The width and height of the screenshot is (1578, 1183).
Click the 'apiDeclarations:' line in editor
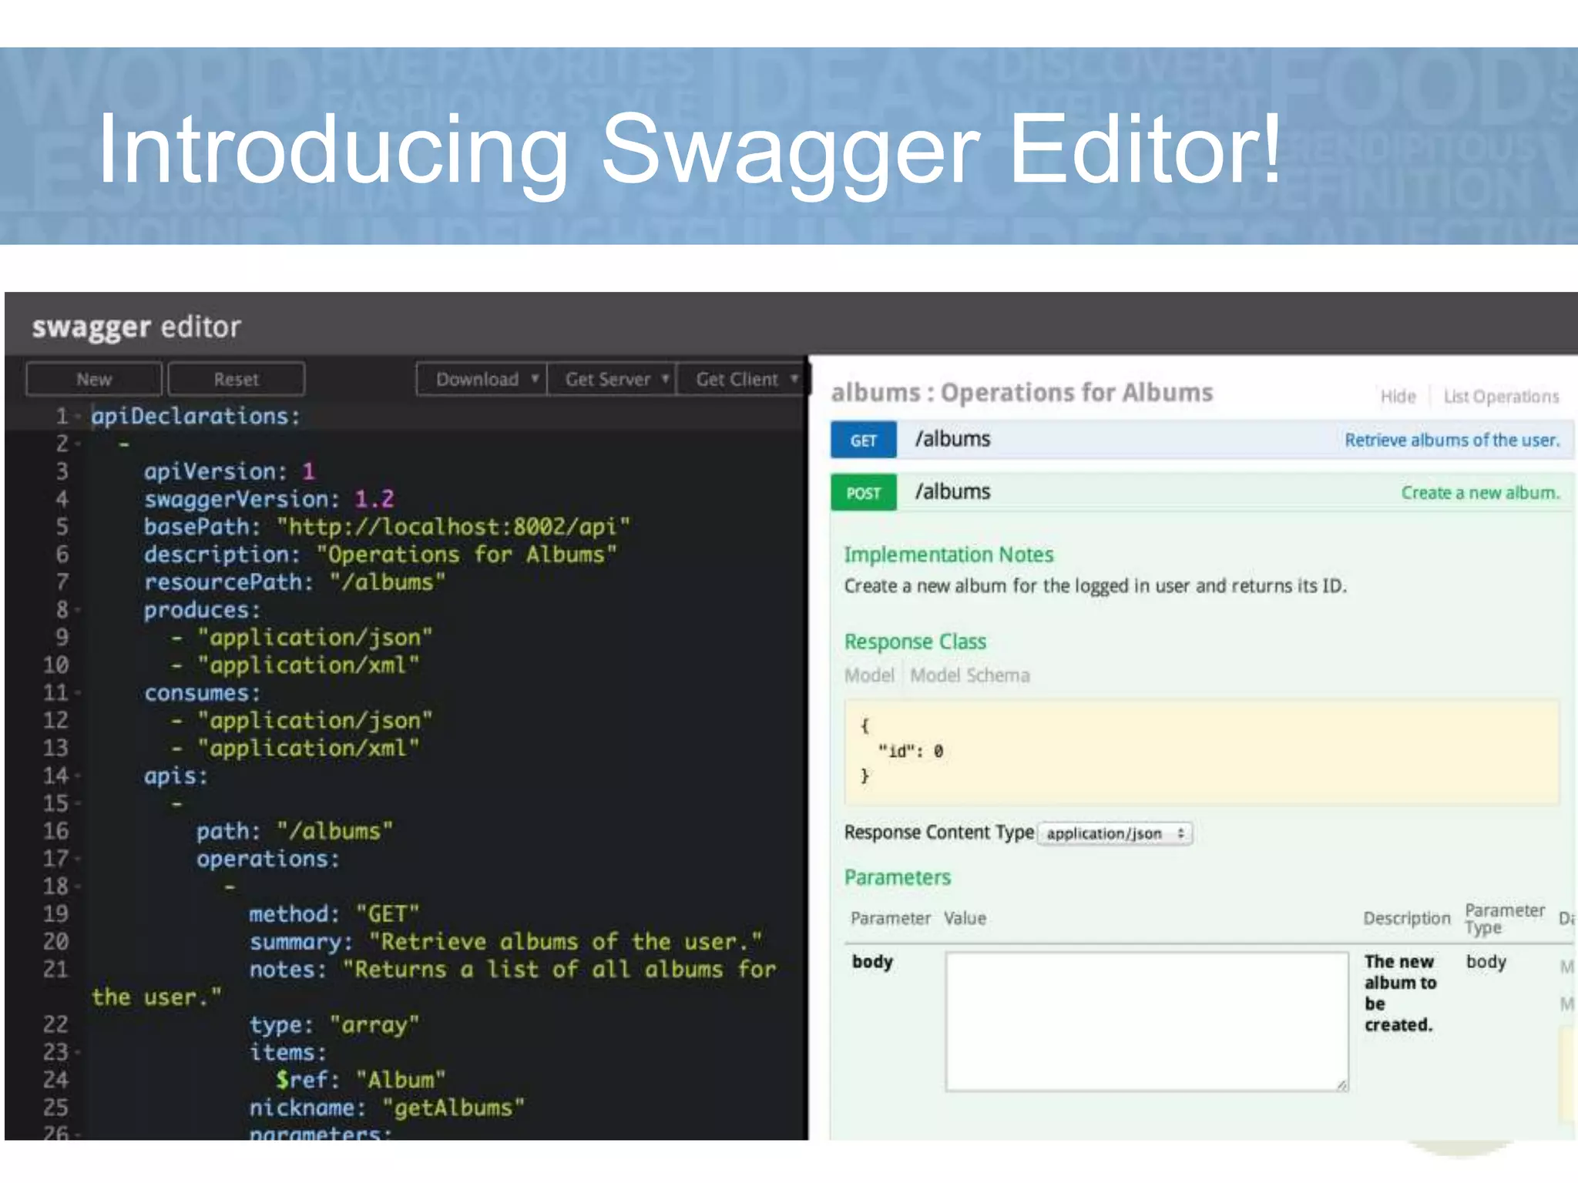click(x=196, y=417)
